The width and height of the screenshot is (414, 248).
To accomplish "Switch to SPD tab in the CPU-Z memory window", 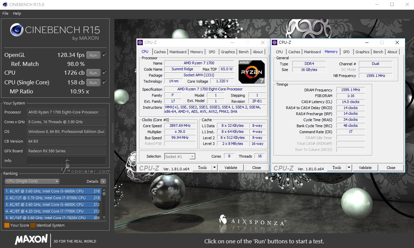I will click(x=346, y=52).
